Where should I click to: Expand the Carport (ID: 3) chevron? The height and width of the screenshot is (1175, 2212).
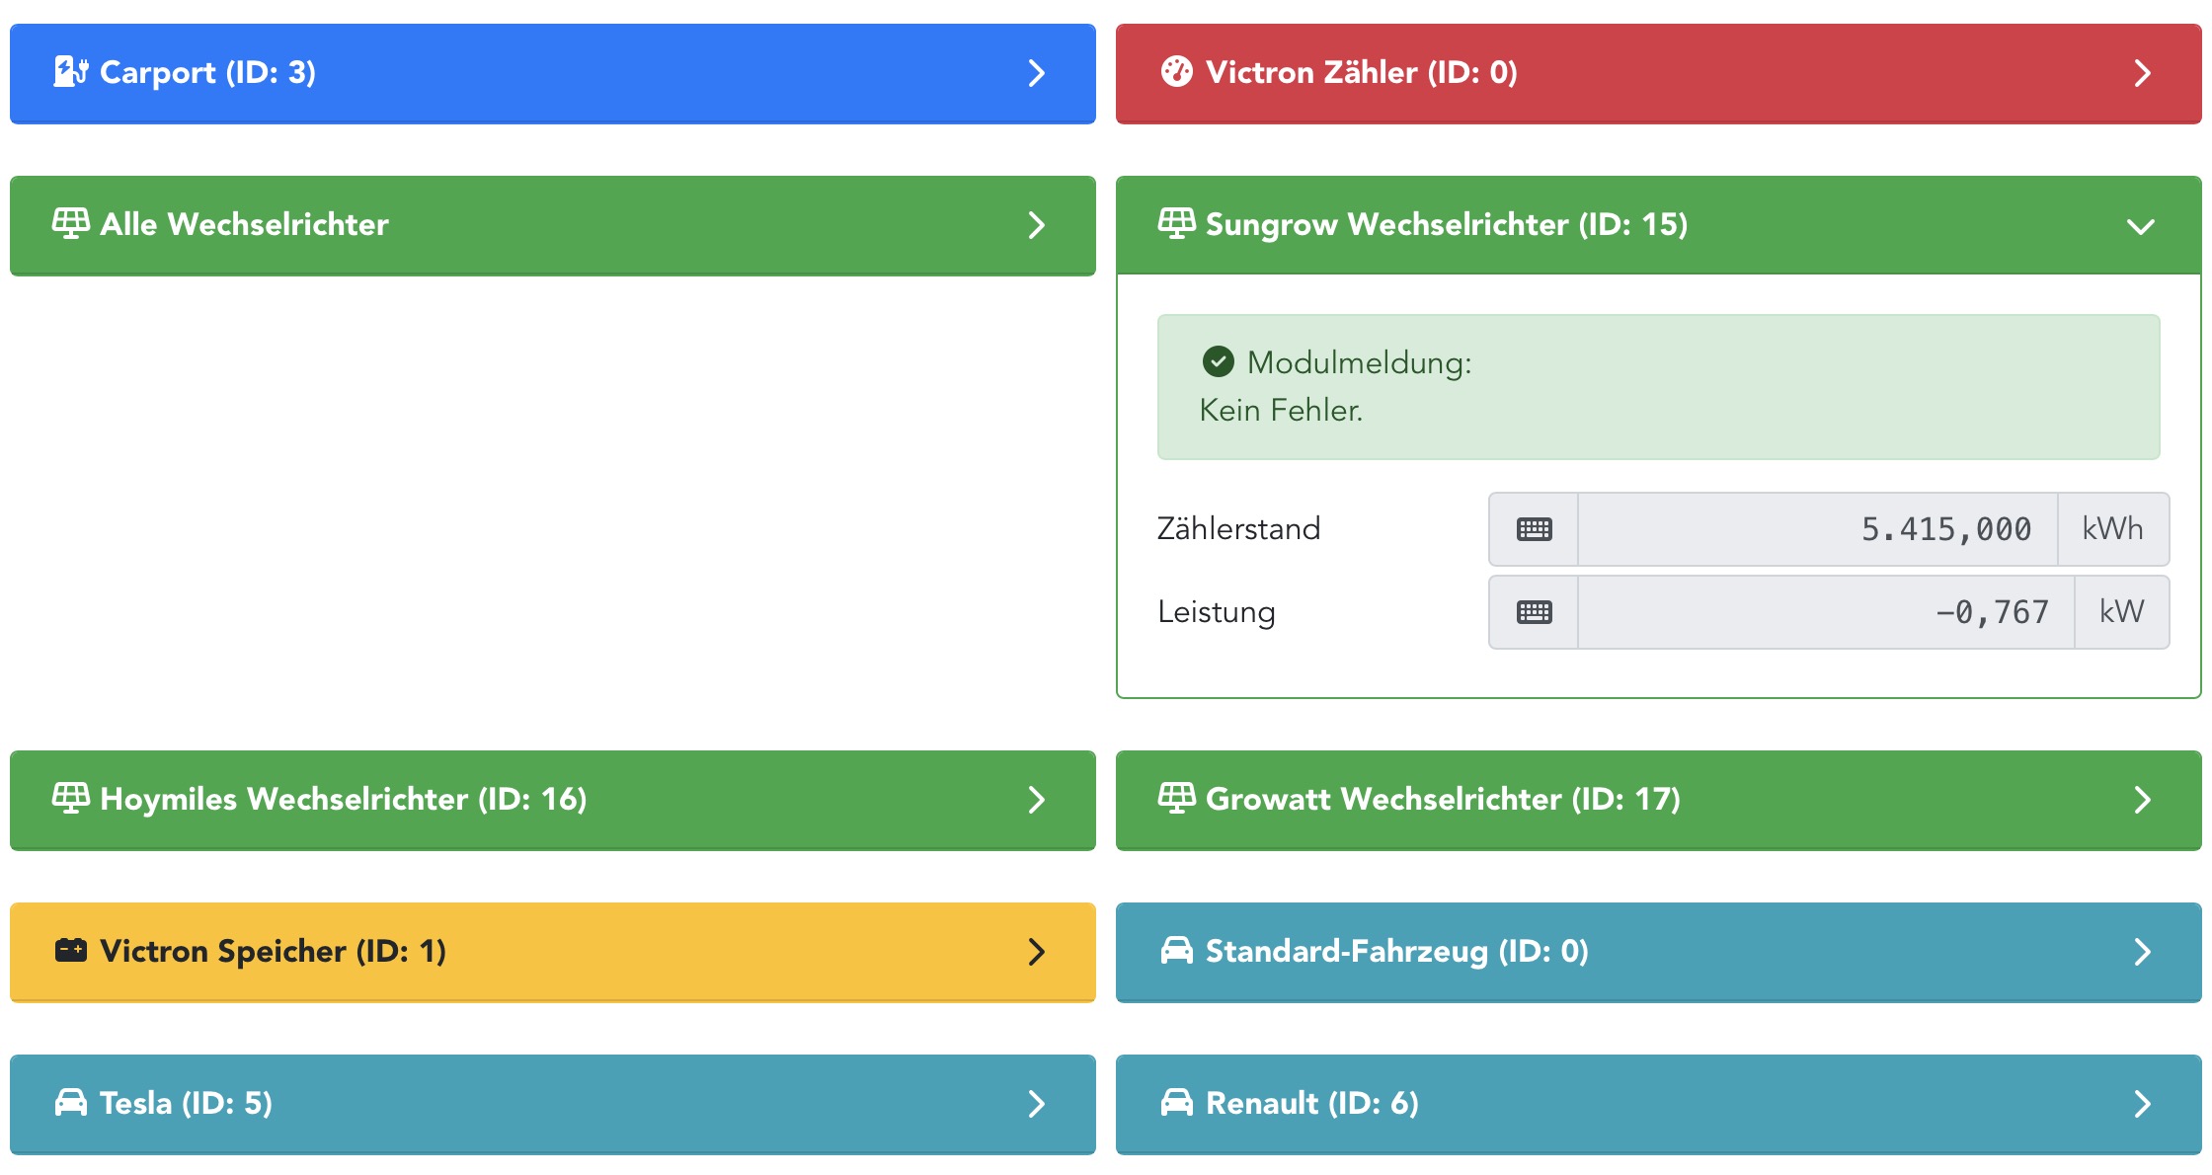pyautogui.click(x=1036, y=73)
